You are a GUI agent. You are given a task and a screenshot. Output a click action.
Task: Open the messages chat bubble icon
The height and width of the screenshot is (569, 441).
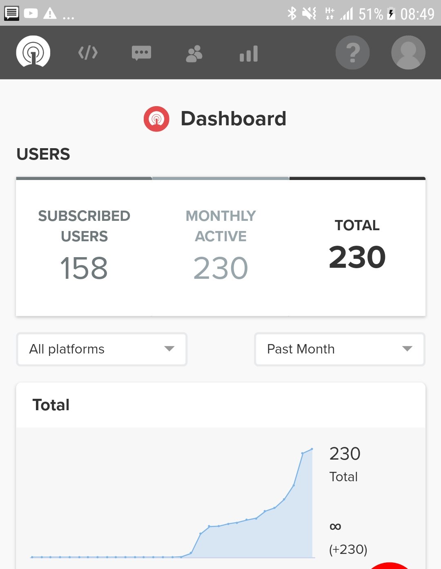(141, 53)
